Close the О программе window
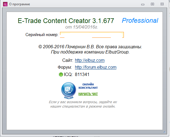Viewport: 170px width, 137px height. click(162, 4)
